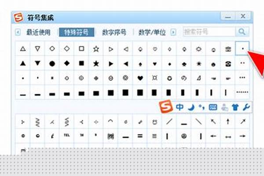Select the solid black up triangle
The height and width of the screenshot is (176, 264).
(x=23, y=63)
